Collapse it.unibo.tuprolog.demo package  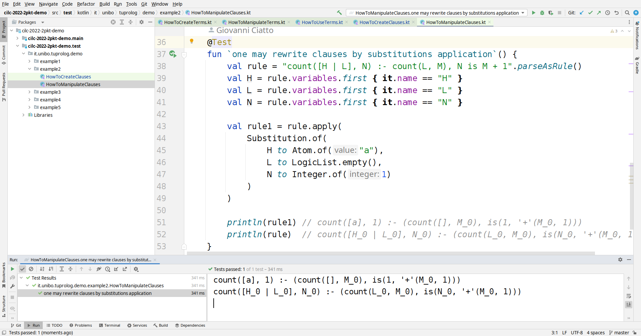click(x=23, y=54)
